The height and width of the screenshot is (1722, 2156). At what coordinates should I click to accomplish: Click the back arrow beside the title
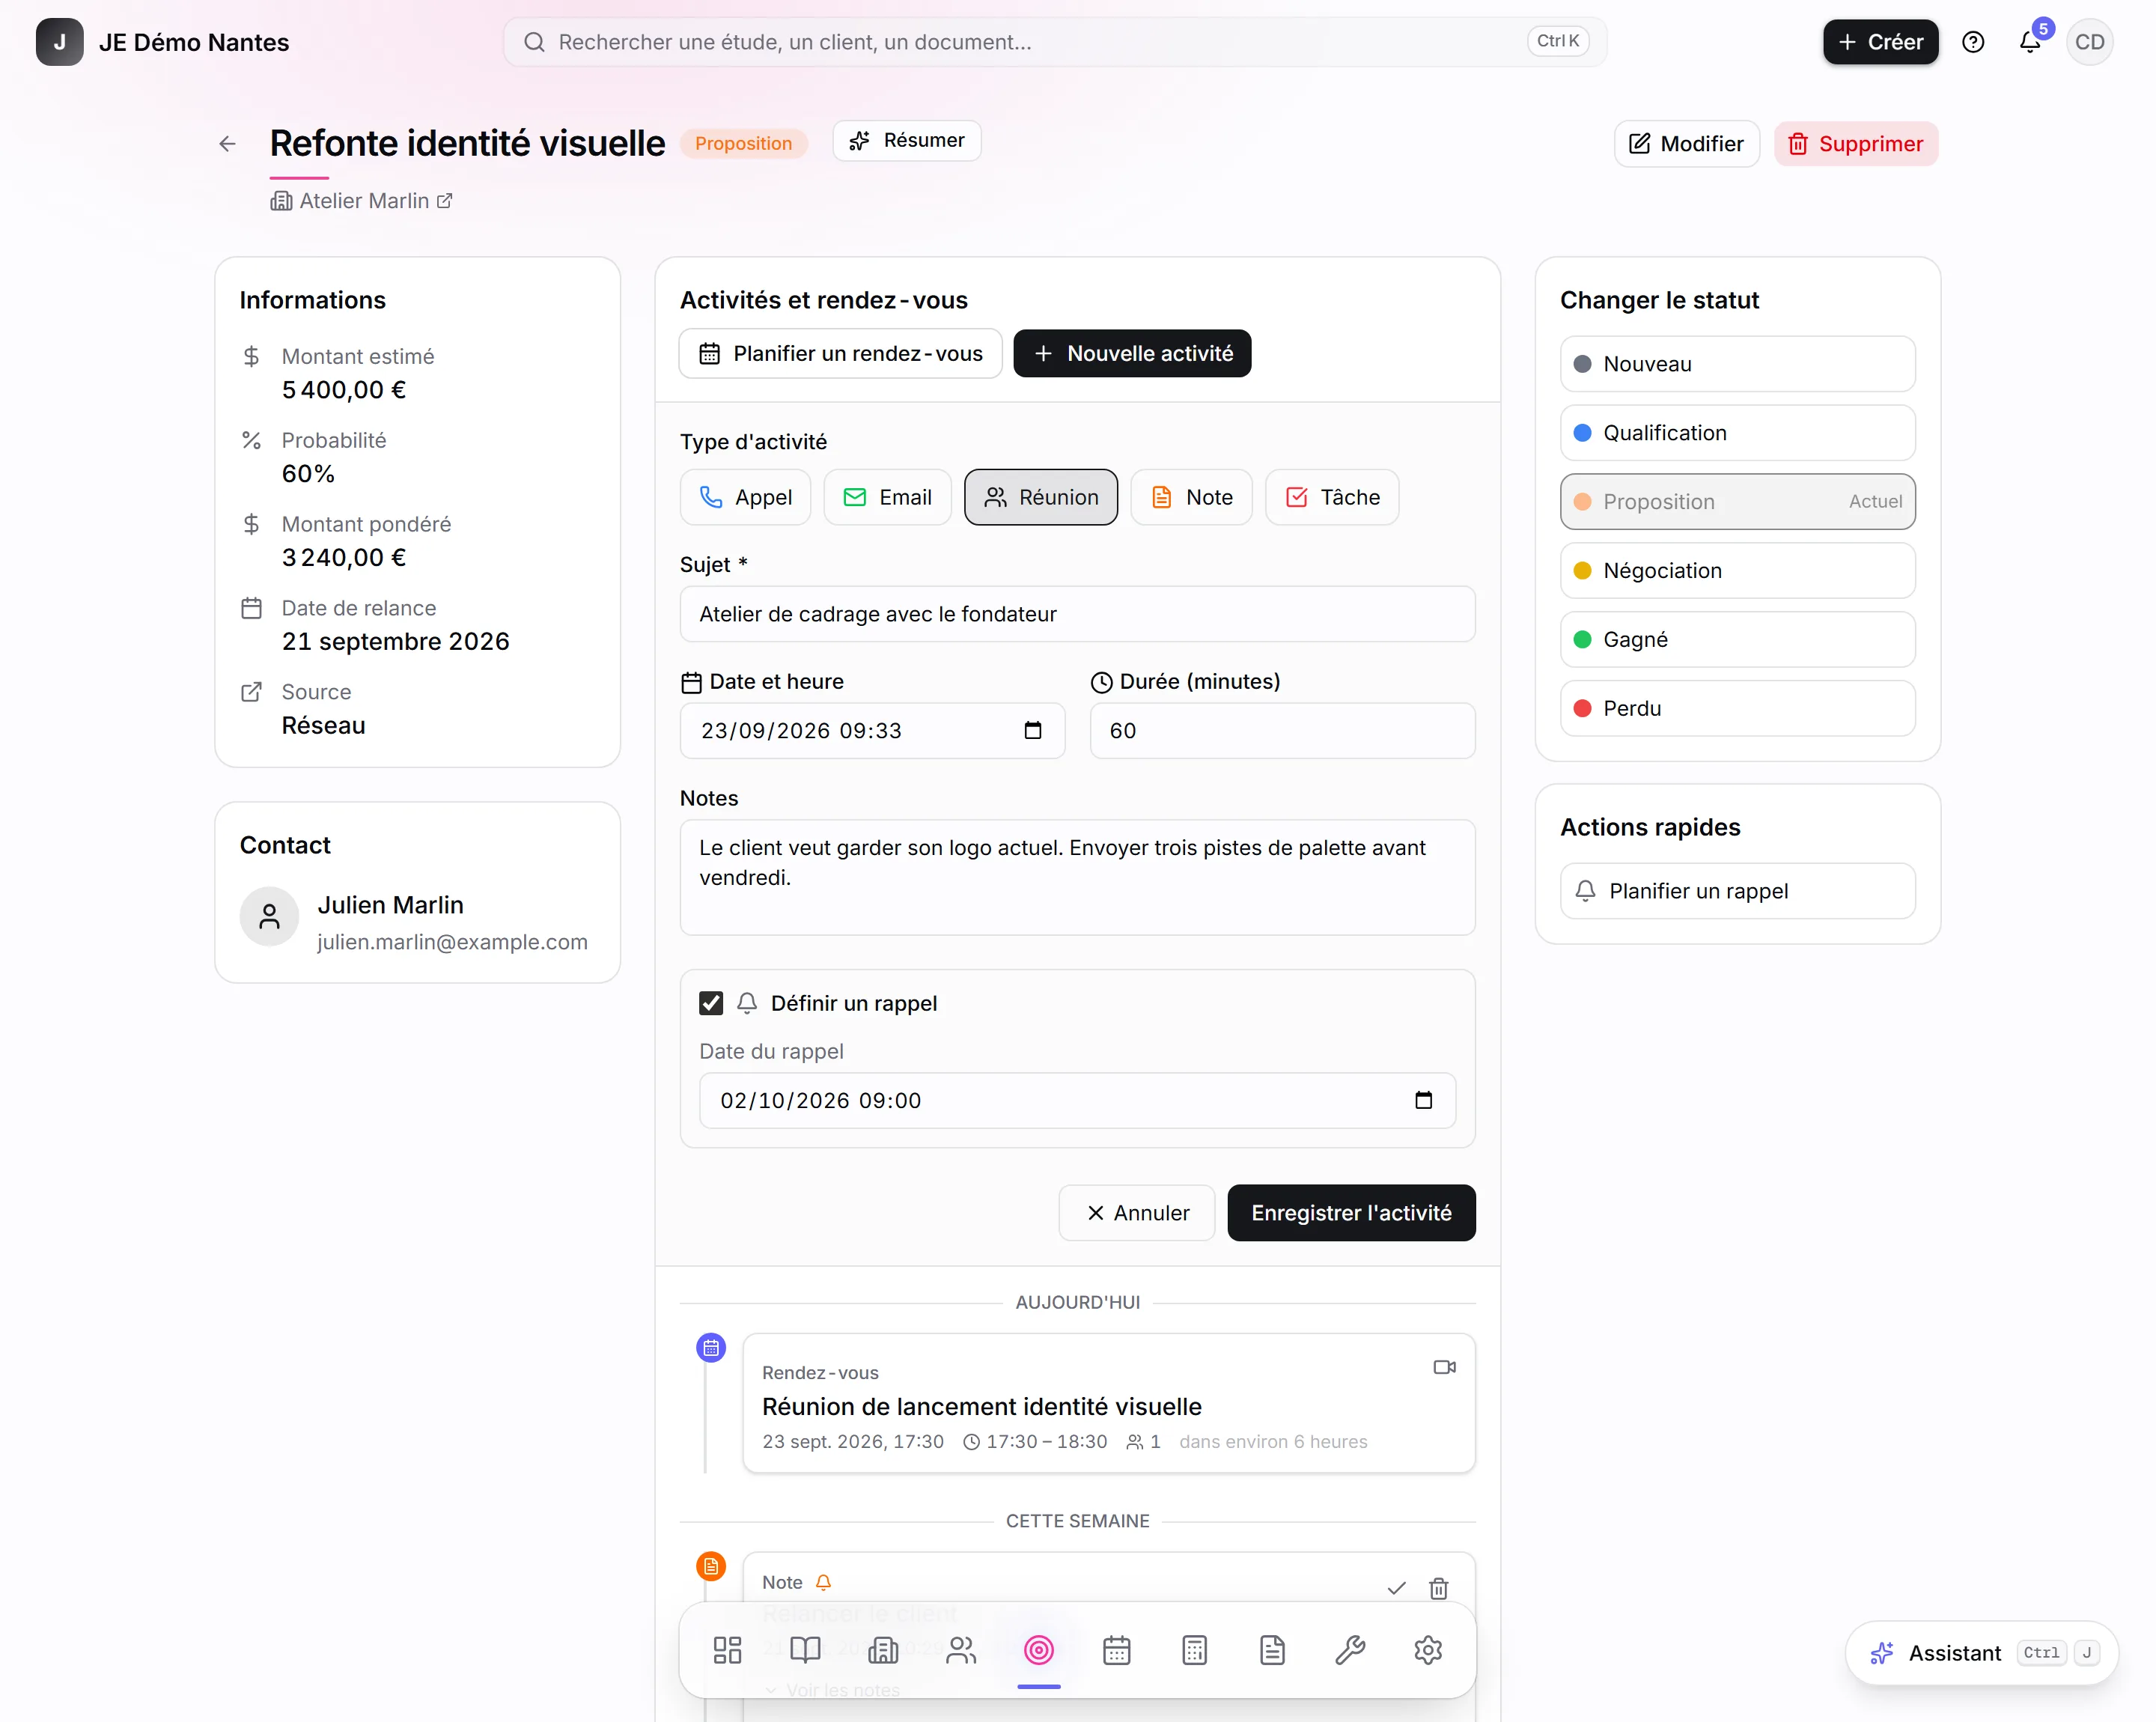tap(227, 144)
